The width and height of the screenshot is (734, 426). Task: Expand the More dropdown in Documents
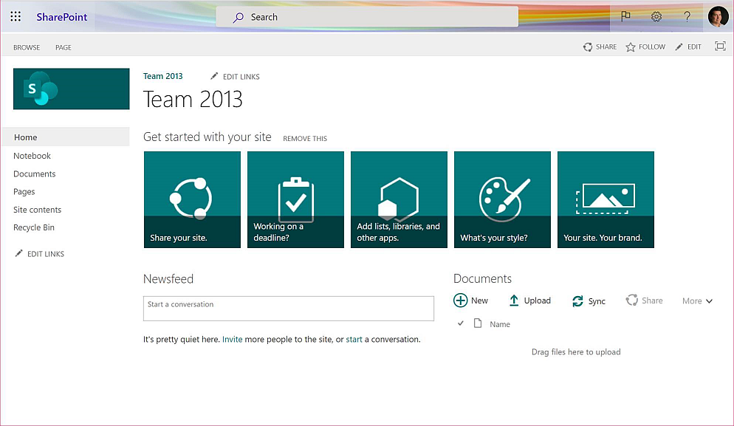click(698, 301)
